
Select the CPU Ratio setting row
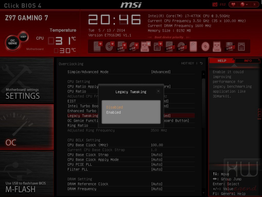pyautogui.click(x=131, y=91)
